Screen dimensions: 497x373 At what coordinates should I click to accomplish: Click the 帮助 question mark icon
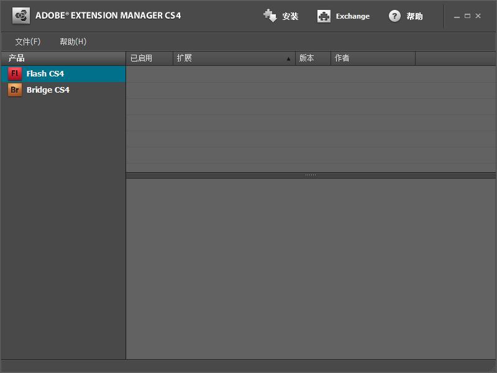[x=394, y=16]
